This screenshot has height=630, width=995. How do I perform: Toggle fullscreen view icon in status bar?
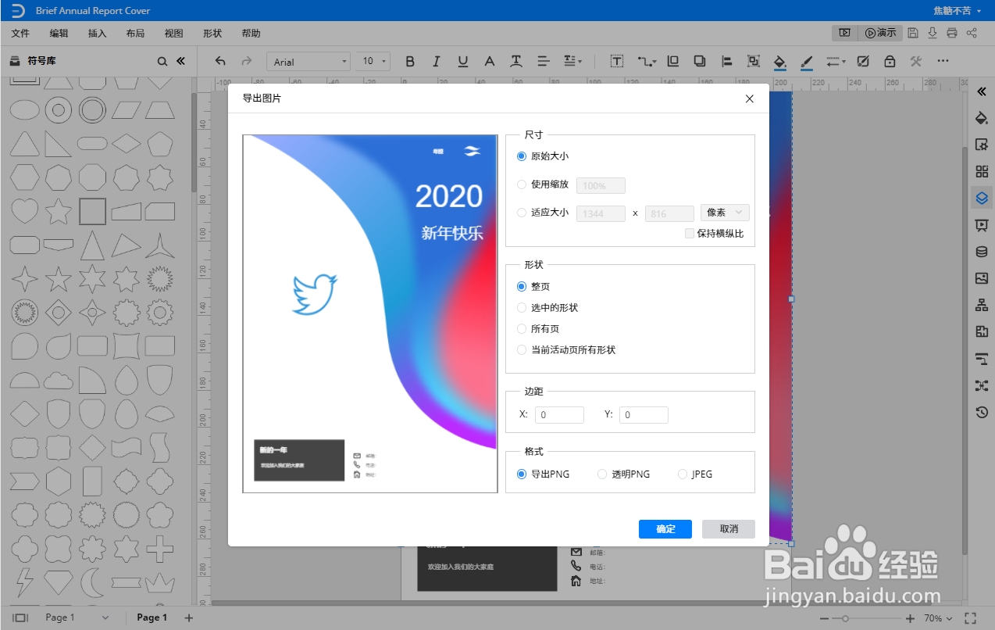tap(971, 617)
